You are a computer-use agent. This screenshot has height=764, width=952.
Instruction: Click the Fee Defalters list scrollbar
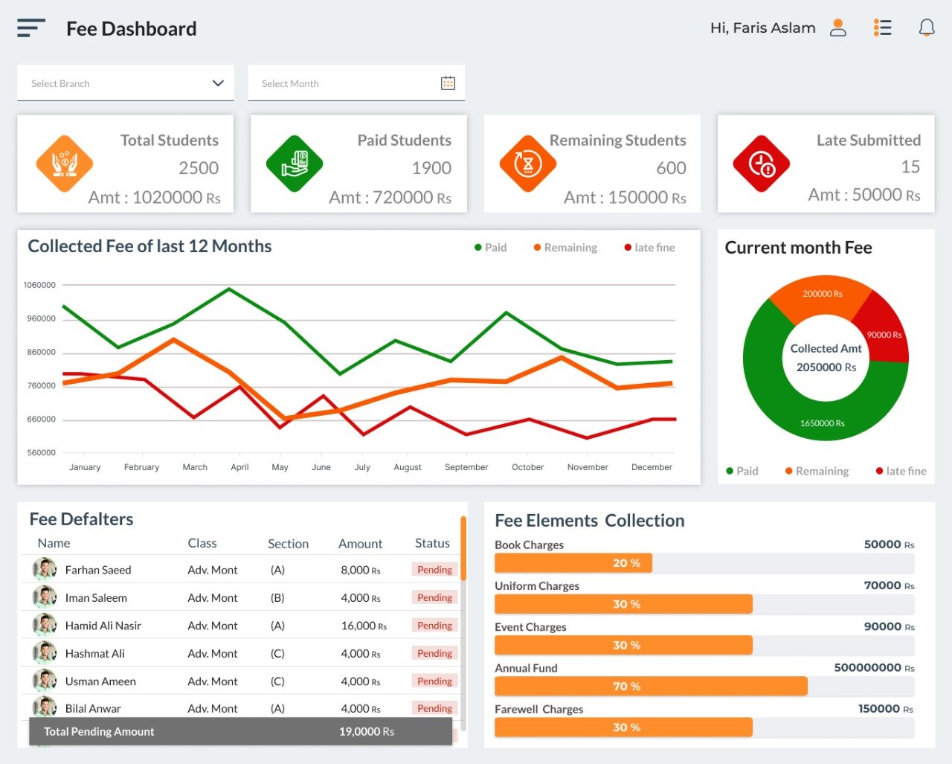tap(463, 549)
